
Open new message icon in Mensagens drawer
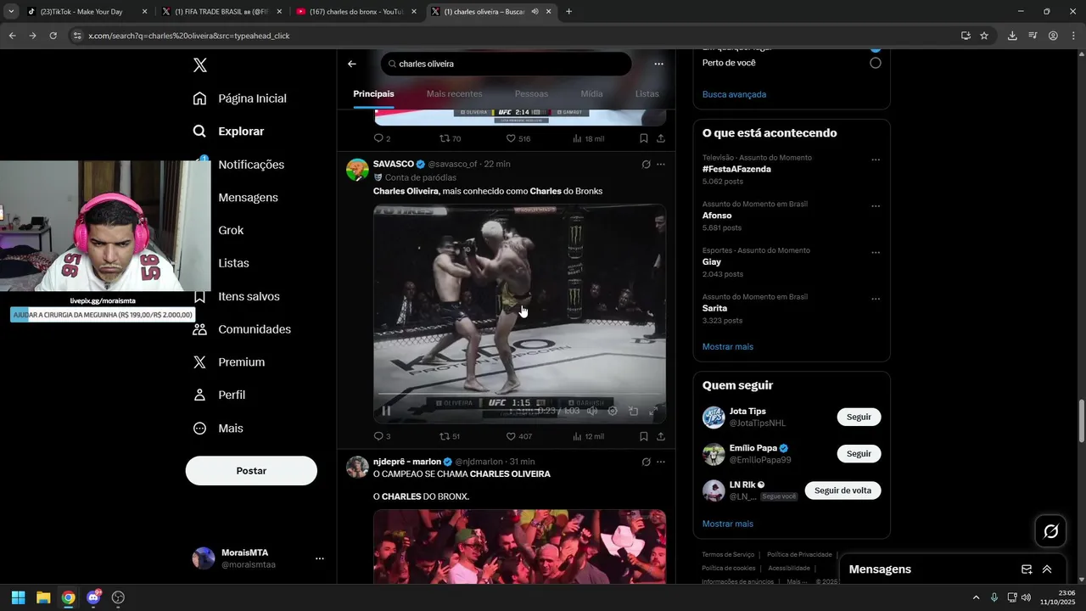(1027, 569)
